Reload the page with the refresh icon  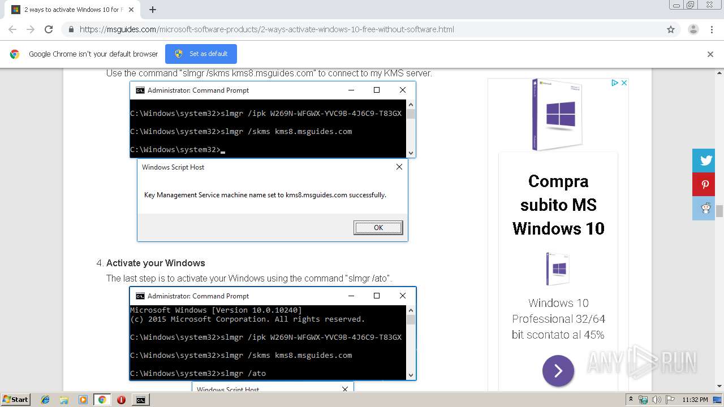[49, 29]
